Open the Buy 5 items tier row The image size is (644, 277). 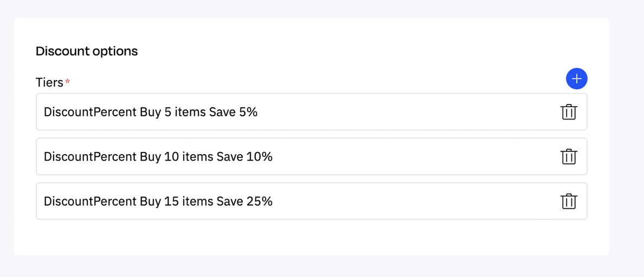pyautogui.click(x=379, y=112)
